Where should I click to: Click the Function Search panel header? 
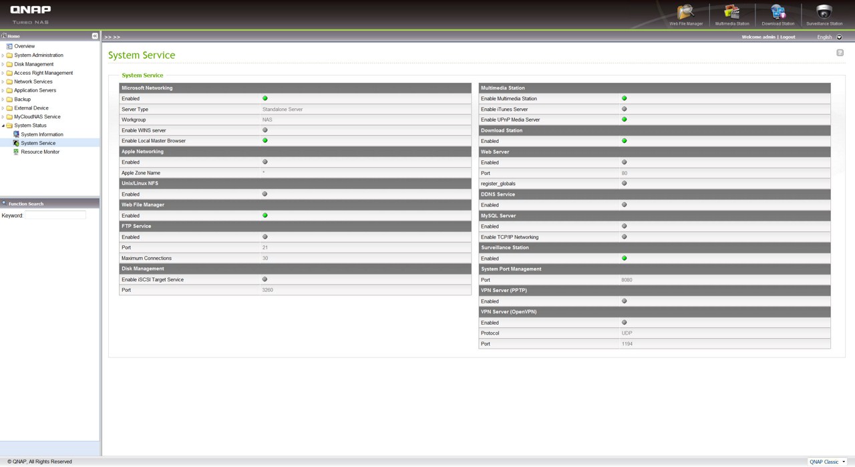[49, 203]
